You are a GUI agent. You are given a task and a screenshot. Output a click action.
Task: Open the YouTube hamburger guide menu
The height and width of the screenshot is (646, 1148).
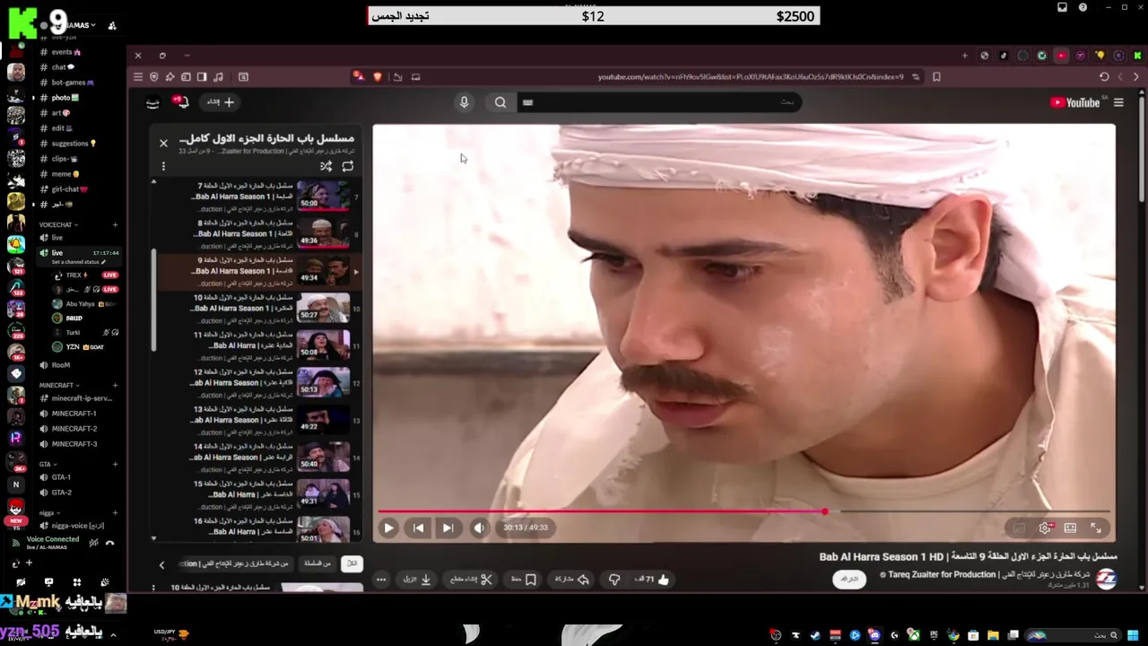1118,102
